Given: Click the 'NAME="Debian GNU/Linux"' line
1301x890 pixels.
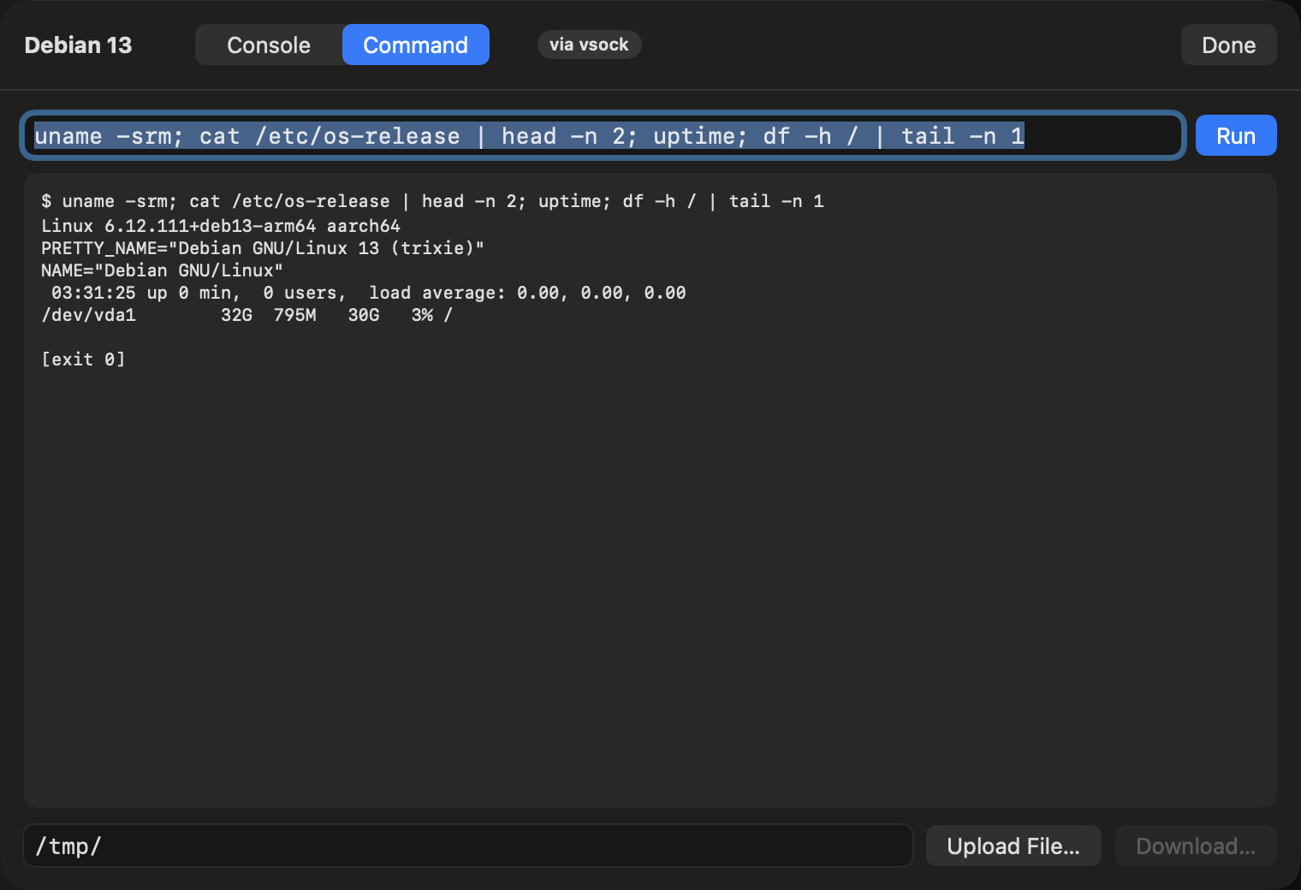Looking at the screenshot, I should tap(162, 270).
